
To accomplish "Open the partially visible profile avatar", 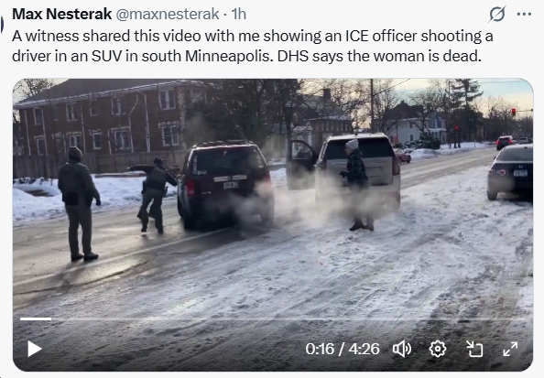I will click(2, 25).
